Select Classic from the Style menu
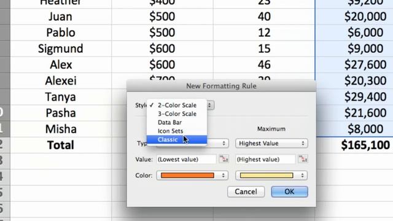The width and height of the screenshot is (393, 221). (177, 139)
